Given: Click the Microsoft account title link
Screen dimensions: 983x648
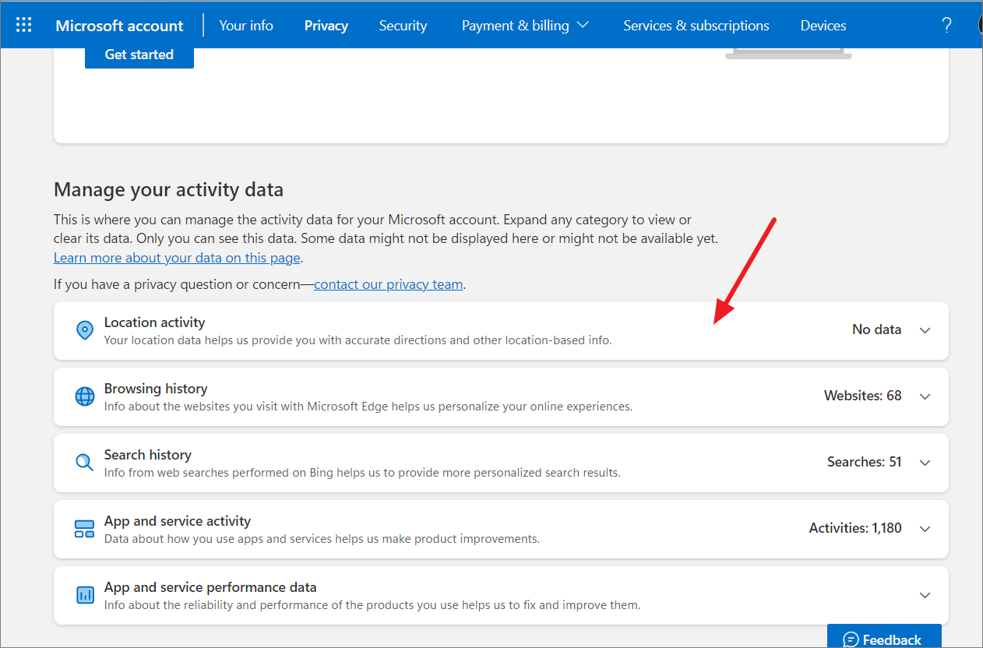Looking at the screenshot, I should [x=119, y=25].
